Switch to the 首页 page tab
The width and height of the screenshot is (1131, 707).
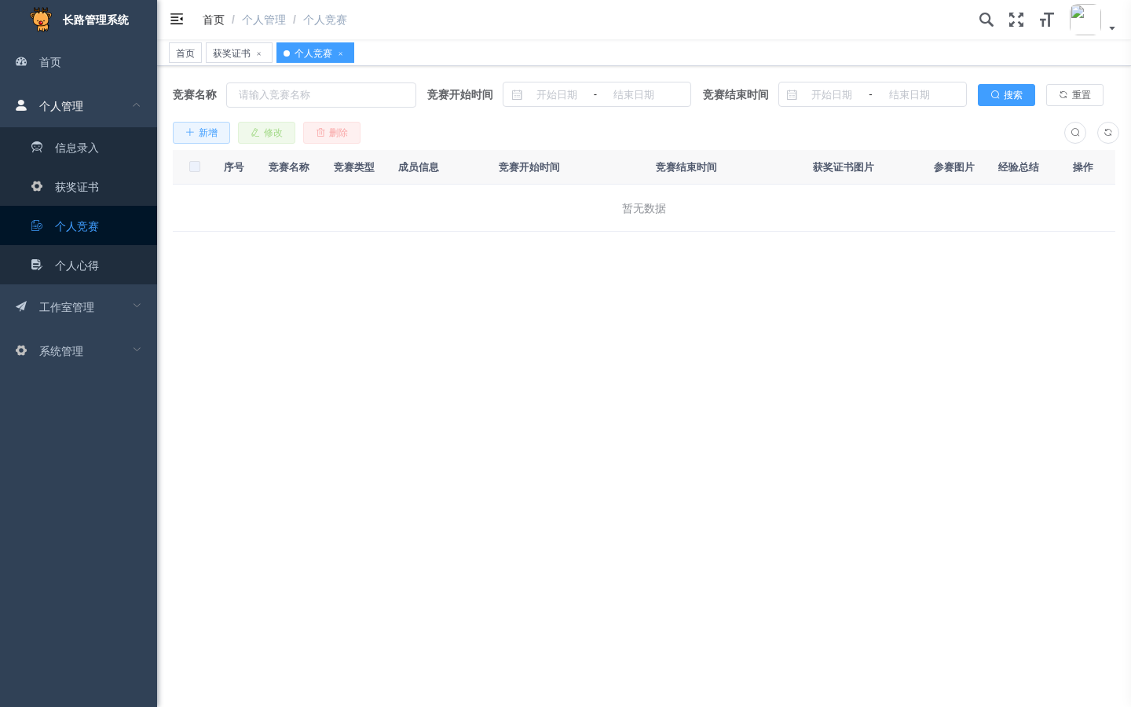[185, 53]
